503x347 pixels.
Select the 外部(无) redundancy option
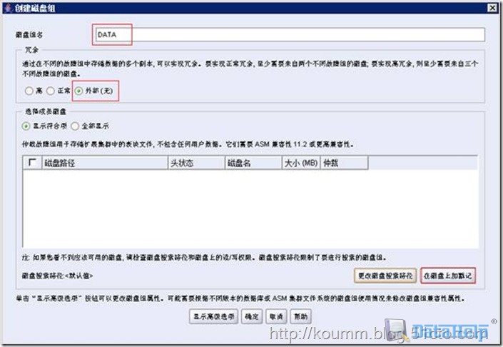78,91
